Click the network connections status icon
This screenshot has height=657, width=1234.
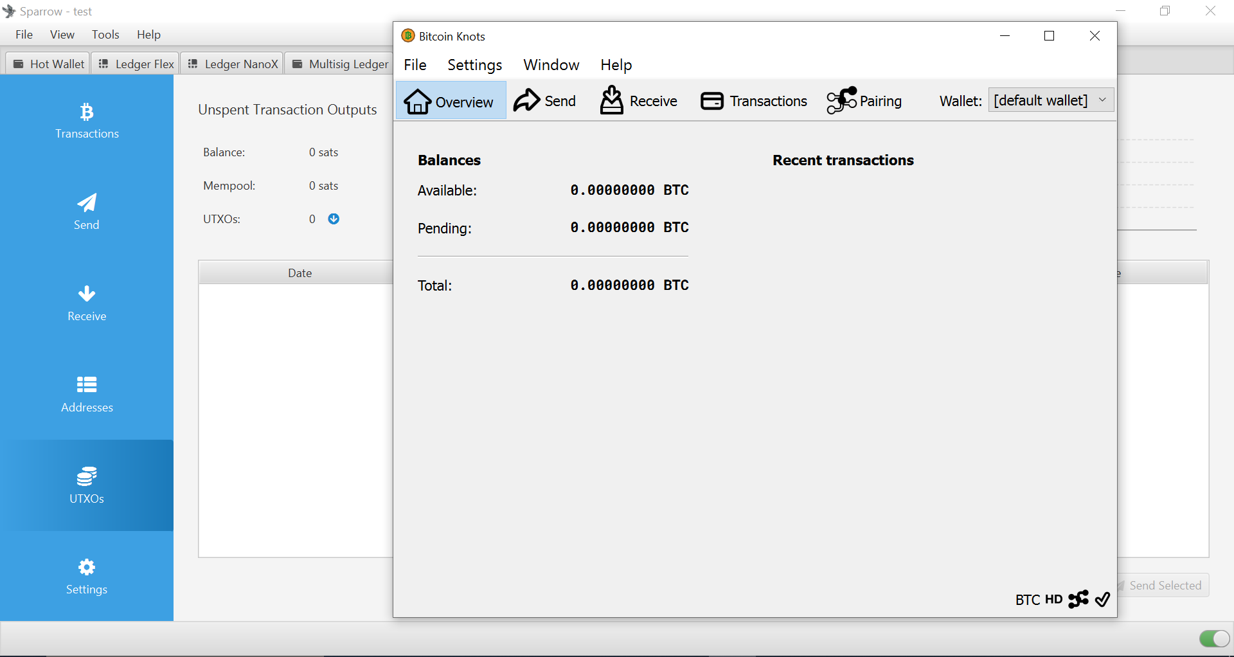tap(1078, 599)
